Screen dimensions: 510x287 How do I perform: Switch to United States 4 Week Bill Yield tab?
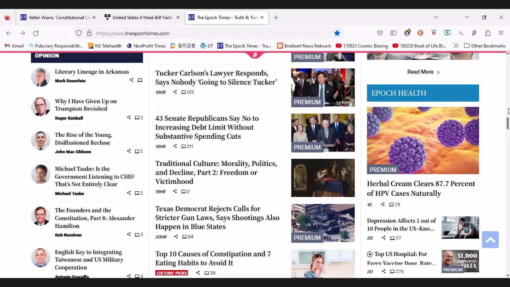[x=141, y=18]
